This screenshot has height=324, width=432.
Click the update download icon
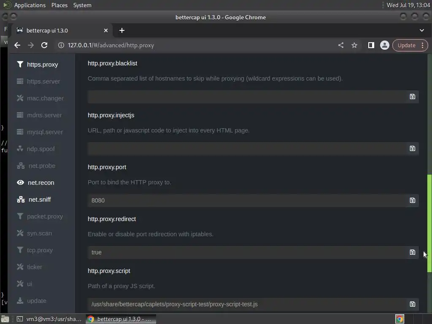click(x=20, y=300)
